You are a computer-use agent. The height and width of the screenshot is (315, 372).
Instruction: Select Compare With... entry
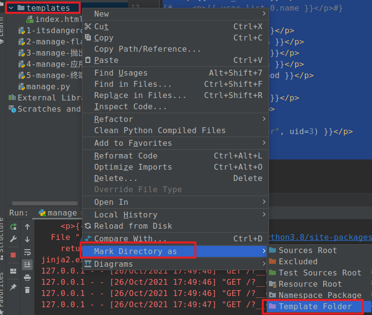click(175, 238)
